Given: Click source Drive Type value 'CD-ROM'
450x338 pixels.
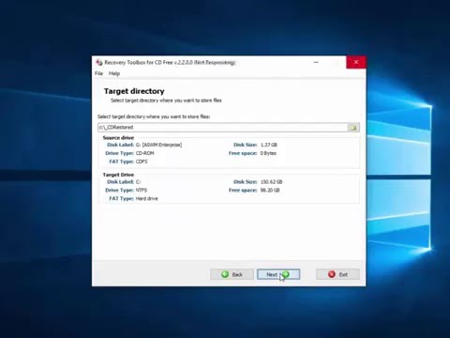Looking at the screenshot, I should click(x=145, y=153).
